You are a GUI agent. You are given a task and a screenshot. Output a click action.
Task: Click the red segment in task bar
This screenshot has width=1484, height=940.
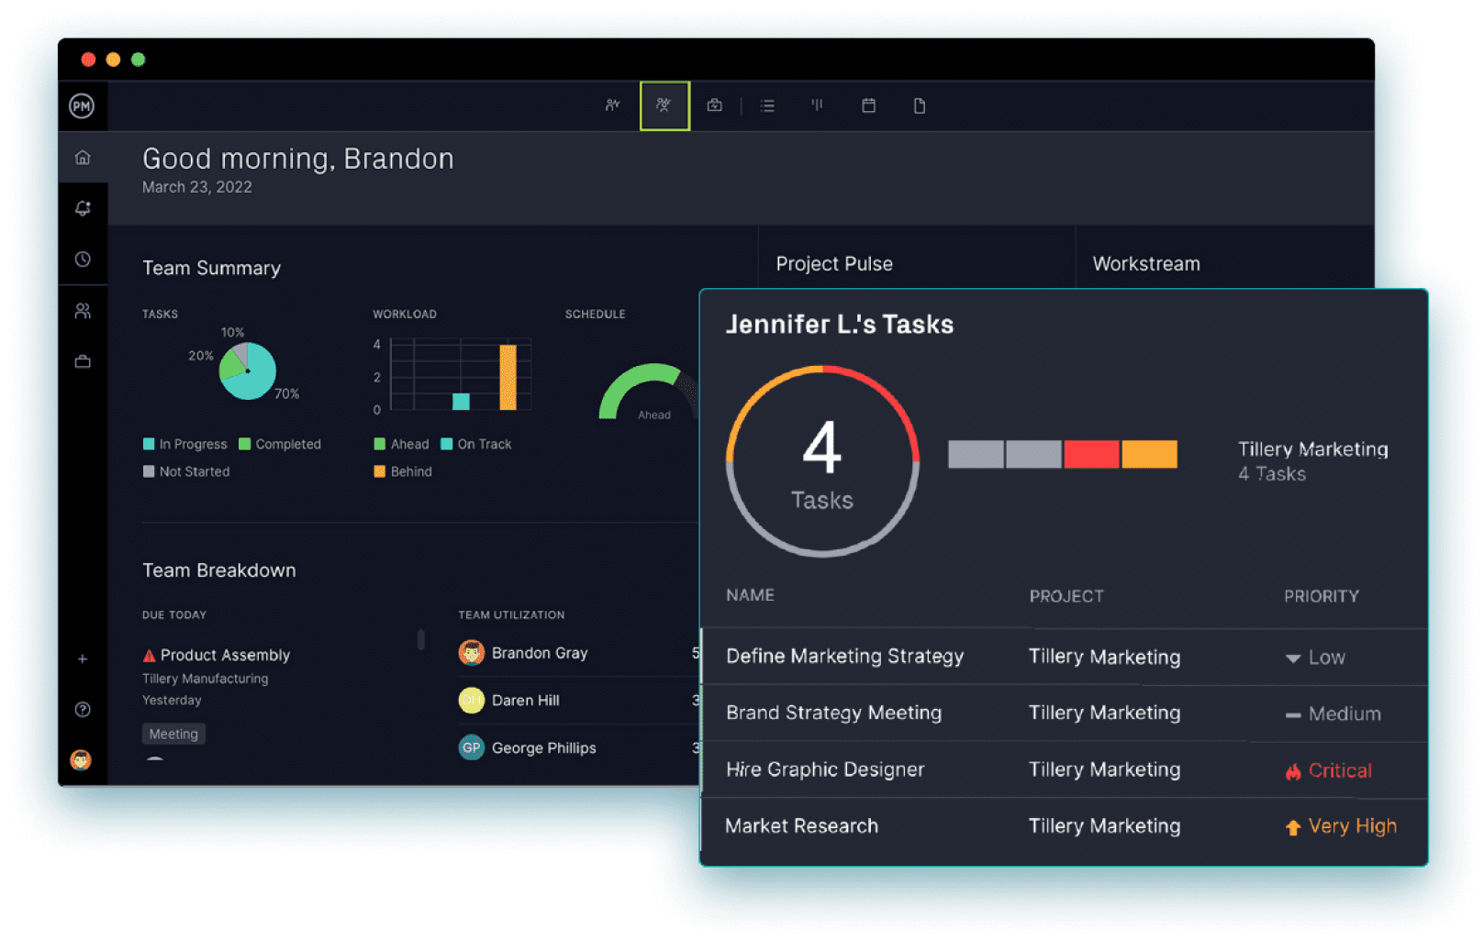1091,454
